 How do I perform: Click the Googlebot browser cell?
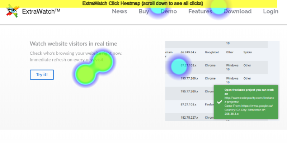click(x=212, y=52)
